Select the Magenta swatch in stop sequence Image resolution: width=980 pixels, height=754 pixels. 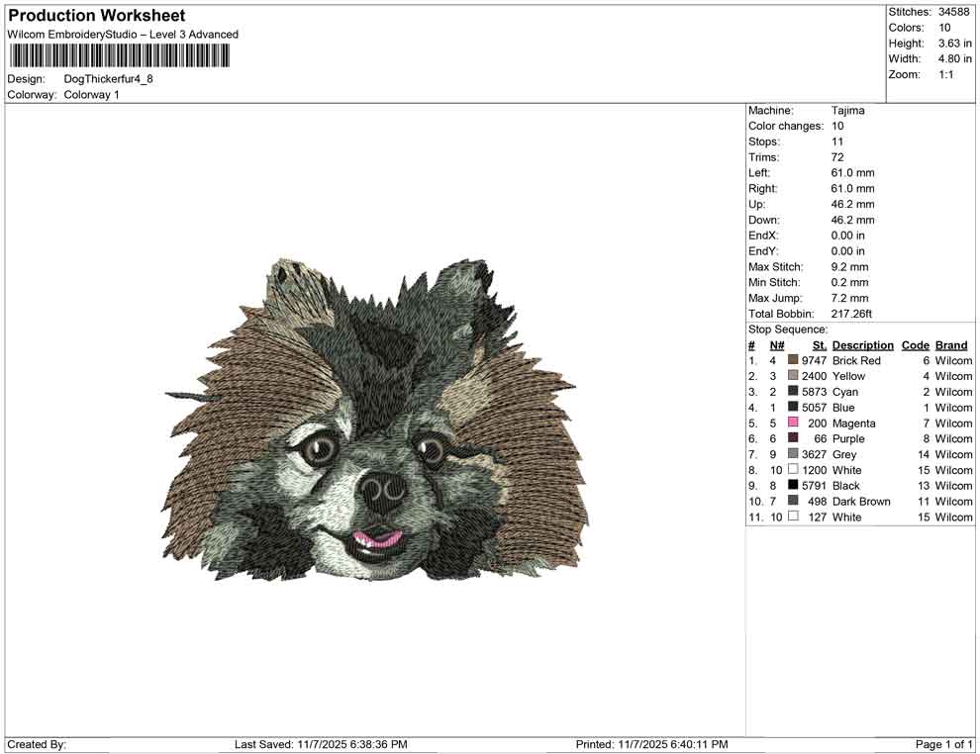792,423
